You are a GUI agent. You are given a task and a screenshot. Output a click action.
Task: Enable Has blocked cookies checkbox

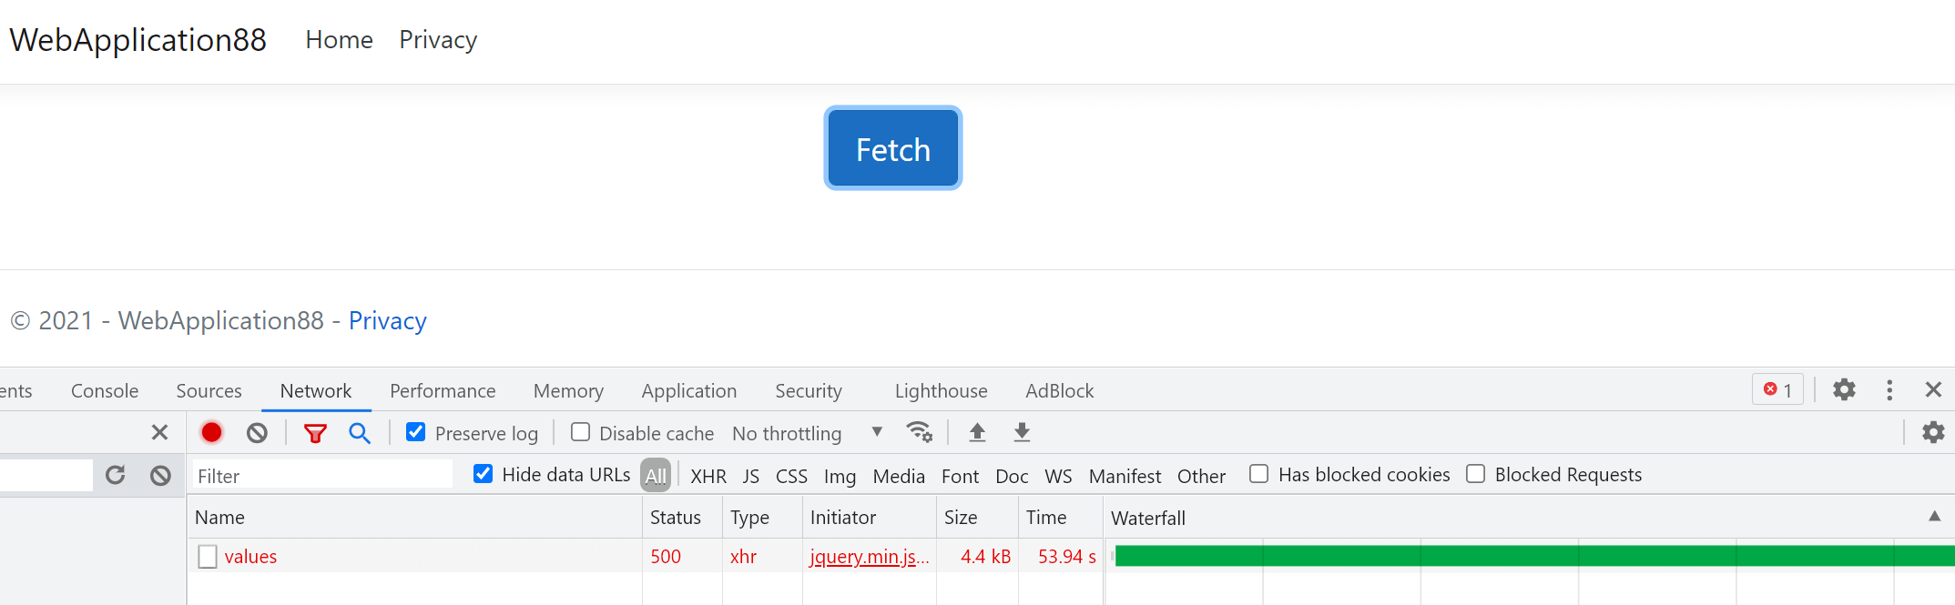pyautogui.click(x=1258, y=474)
